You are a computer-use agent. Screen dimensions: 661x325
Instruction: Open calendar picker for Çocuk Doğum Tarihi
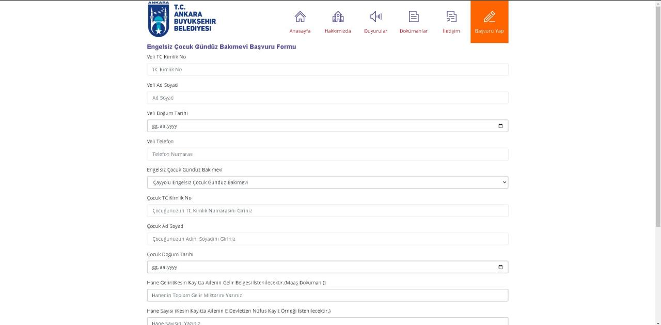500,267
